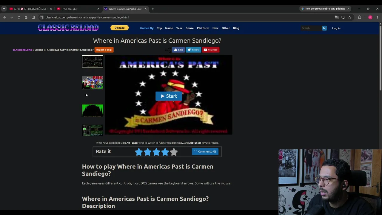Open the Comments (0) section

[x=205, y=152]
